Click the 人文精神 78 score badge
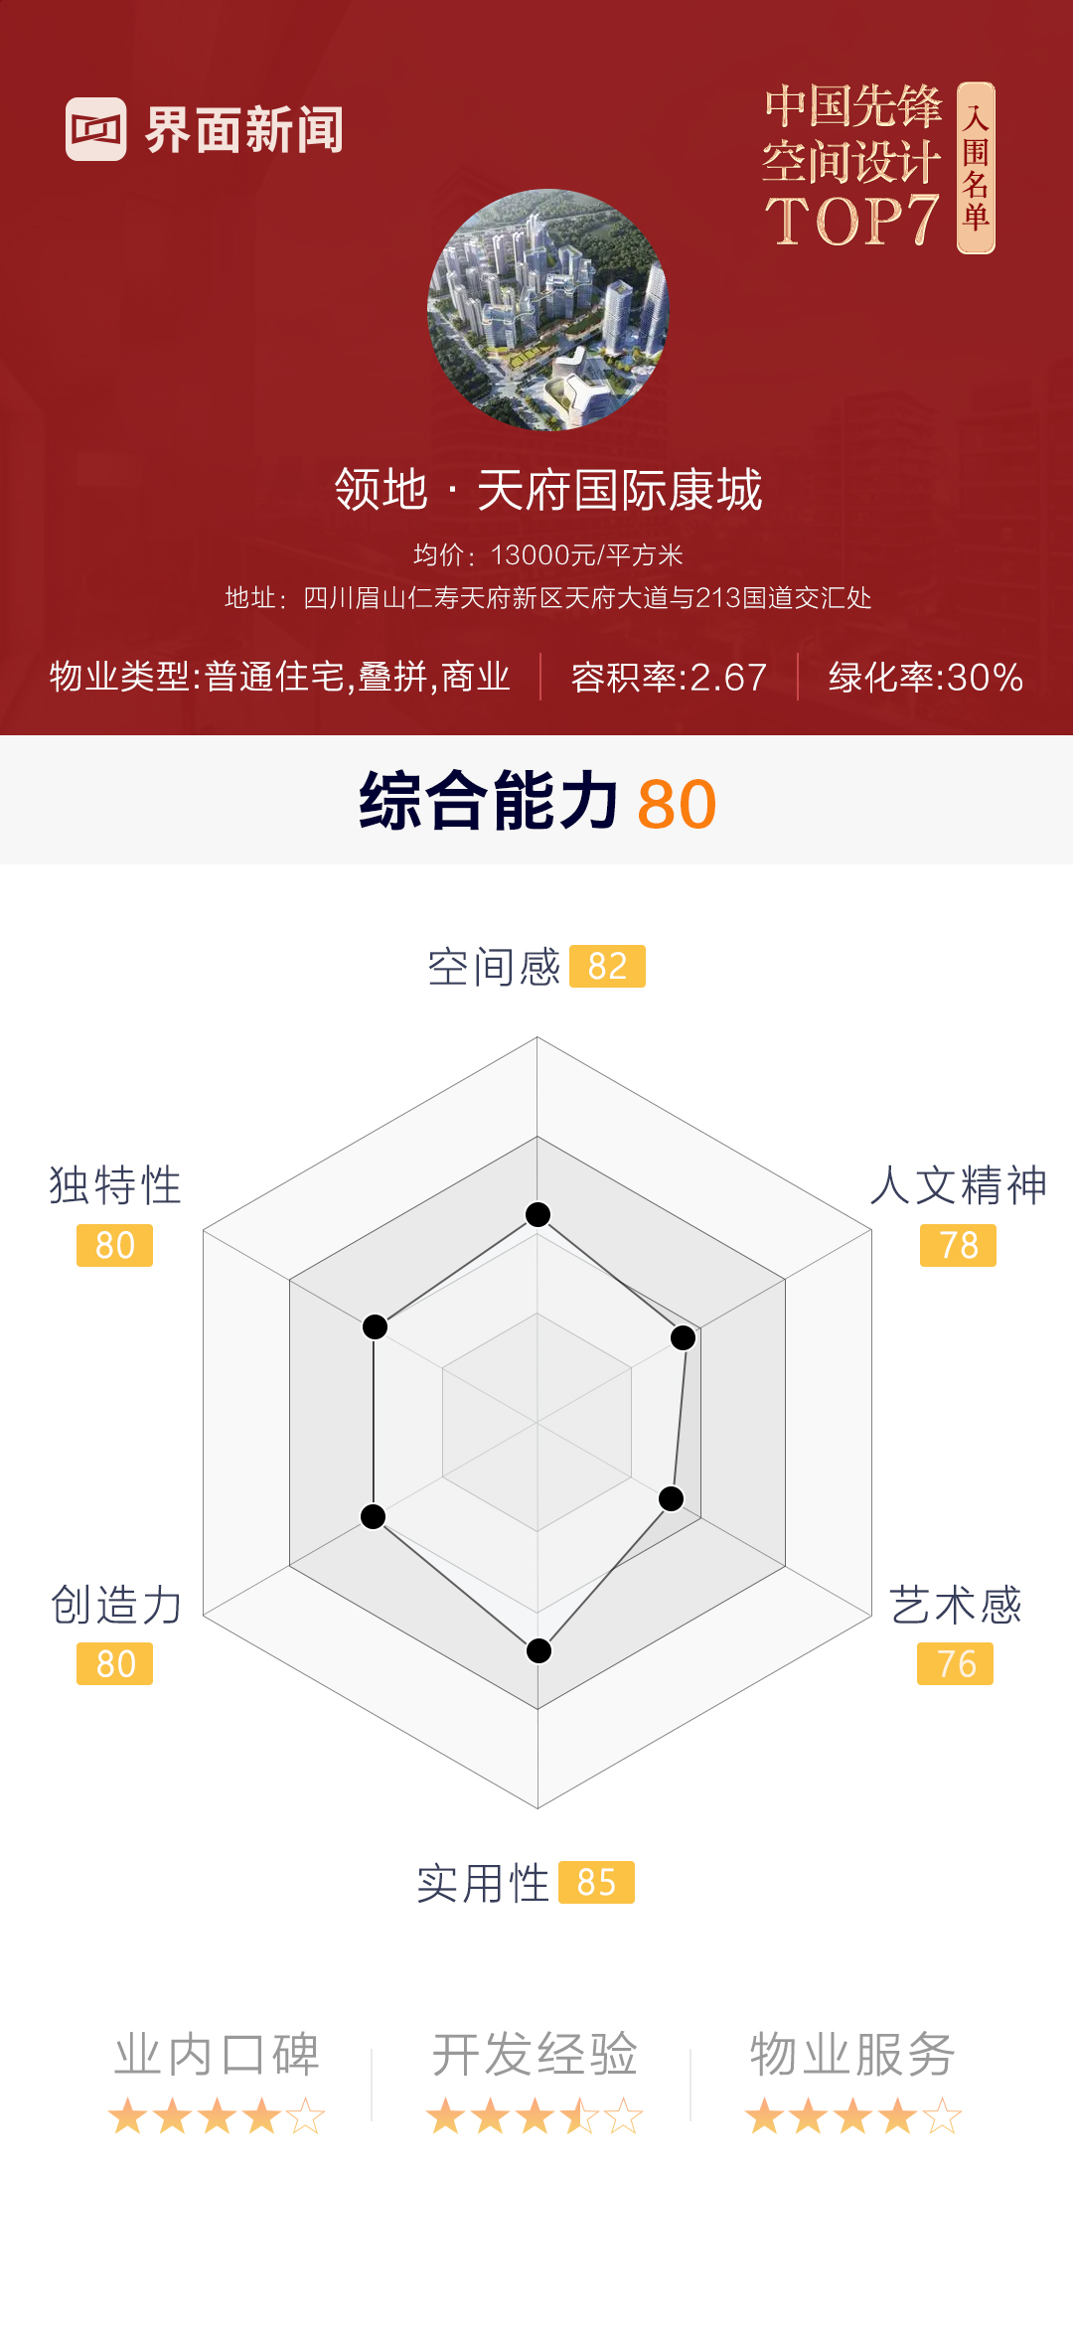Viewport: 1073px width, 2329px height. [958, 1245]
